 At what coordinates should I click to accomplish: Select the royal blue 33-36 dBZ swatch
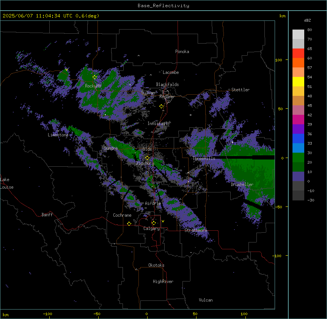298,138
